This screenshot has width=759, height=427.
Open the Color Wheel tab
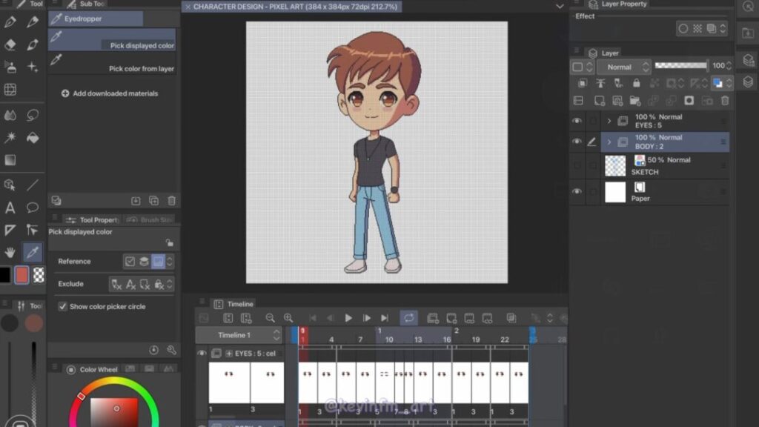pyautogui.click(x=98, y=369)
